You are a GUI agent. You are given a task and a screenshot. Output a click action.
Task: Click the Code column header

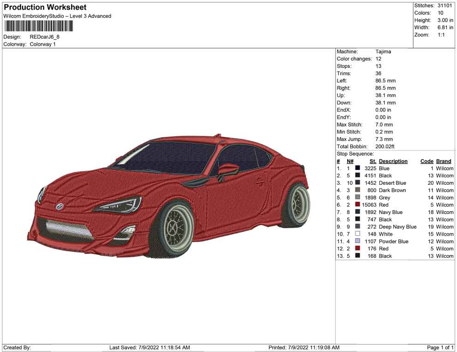pos(427,161)
